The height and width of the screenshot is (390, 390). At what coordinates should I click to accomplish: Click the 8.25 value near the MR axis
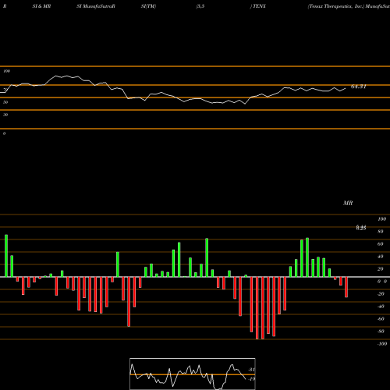tap(361, 228)
